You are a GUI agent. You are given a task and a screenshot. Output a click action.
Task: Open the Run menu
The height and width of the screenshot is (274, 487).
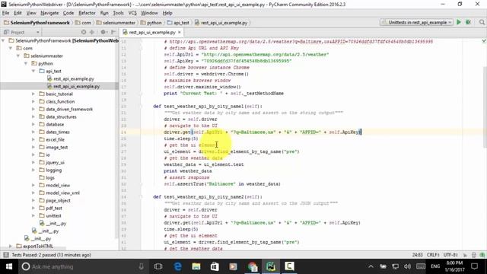[x=104, y=13]
